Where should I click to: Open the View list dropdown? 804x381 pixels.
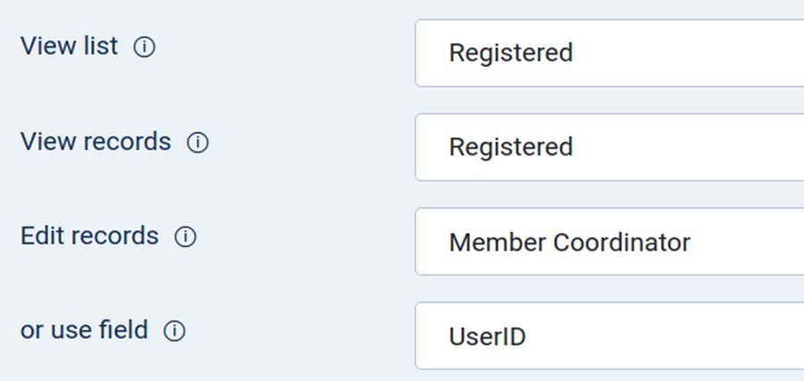click(x=609, y=54)
